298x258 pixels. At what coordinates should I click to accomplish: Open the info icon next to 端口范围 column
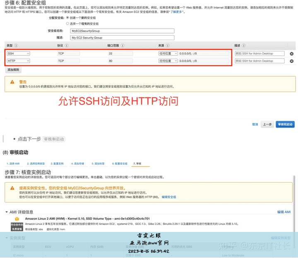tap(123, 46)
